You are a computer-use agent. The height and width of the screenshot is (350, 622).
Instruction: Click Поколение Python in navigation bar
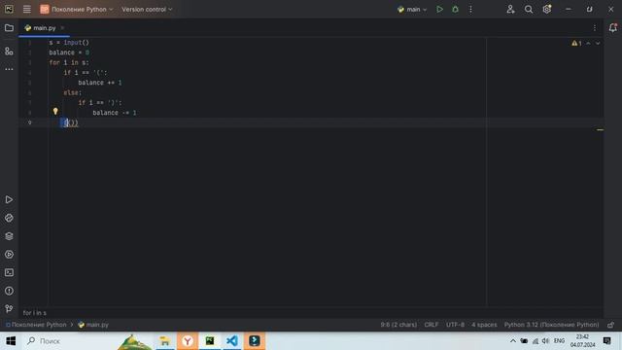coord(36,325)
